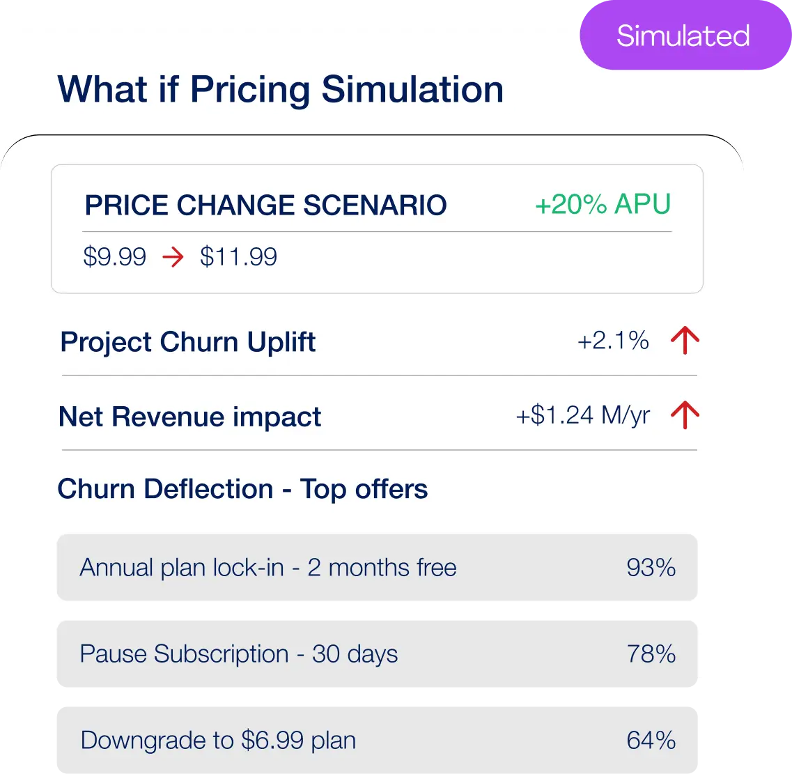The image size is (792, 774).
Task: Click the What if Pricing Simulation title
Action: (x=280, y=90)
